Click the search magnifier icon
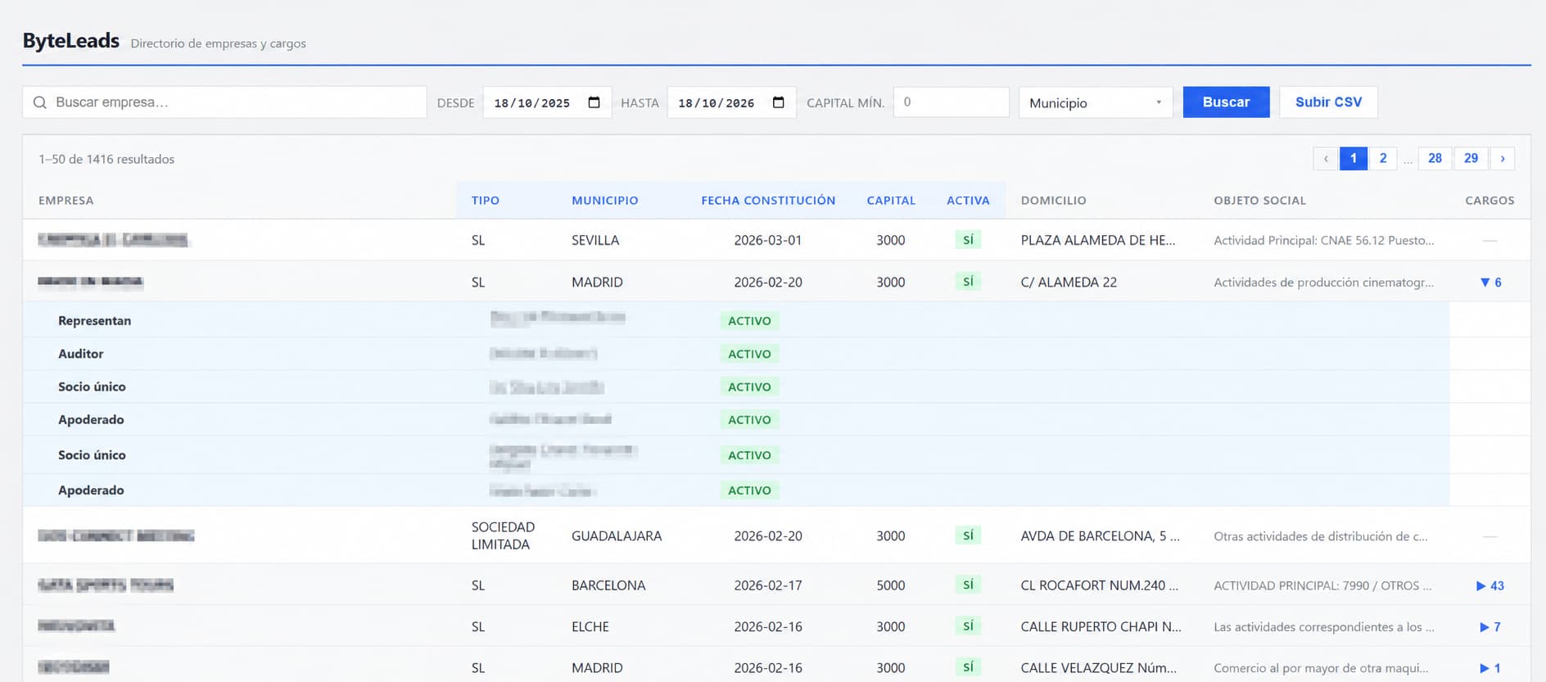The width and height of the screenshot is (1546, 682). pyautogui.click(x=39, y=102)
